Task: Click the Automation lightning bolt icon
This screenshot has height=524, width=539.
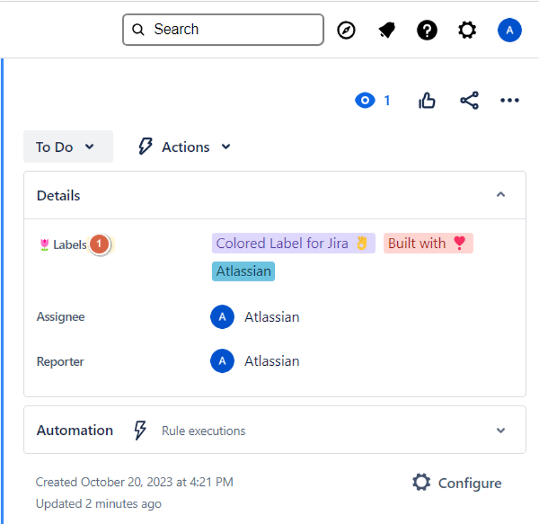Action: (x=140, y=430)
